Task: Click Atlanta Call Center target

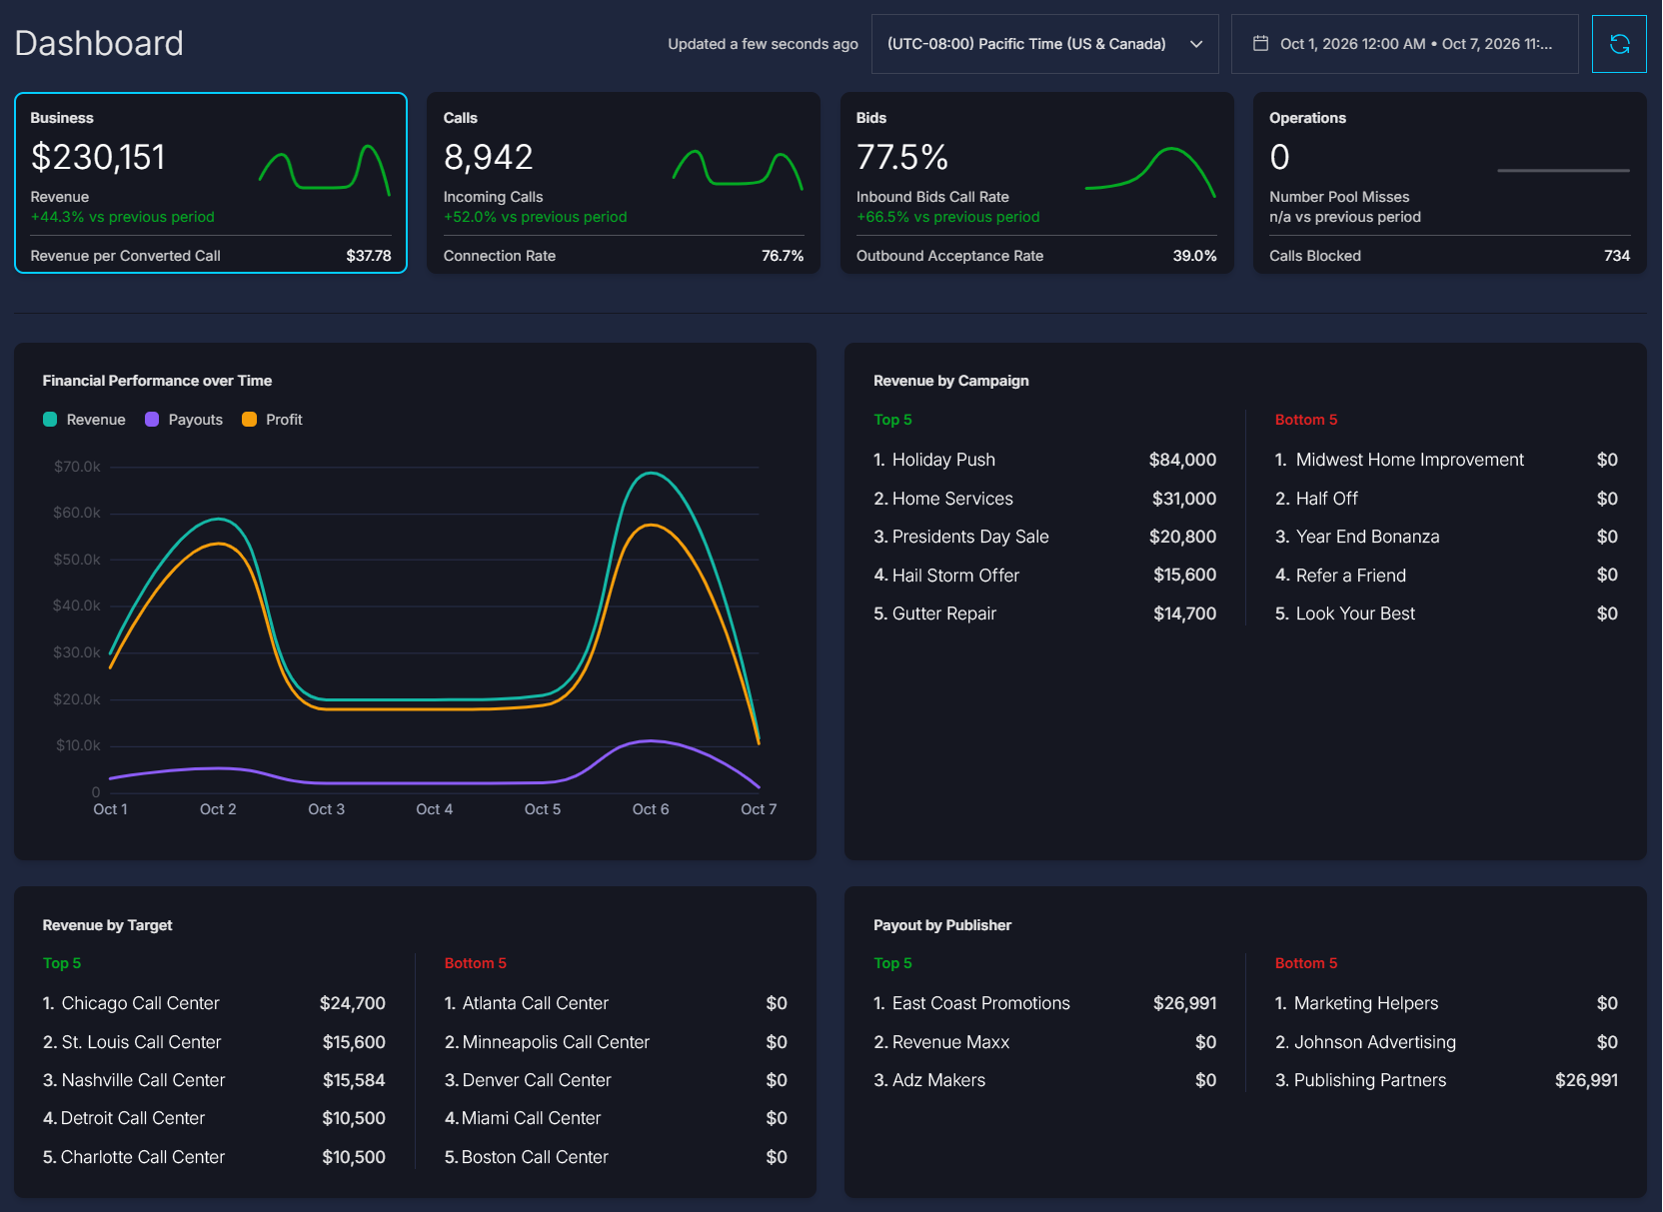Action: (x=616, y=1003)
